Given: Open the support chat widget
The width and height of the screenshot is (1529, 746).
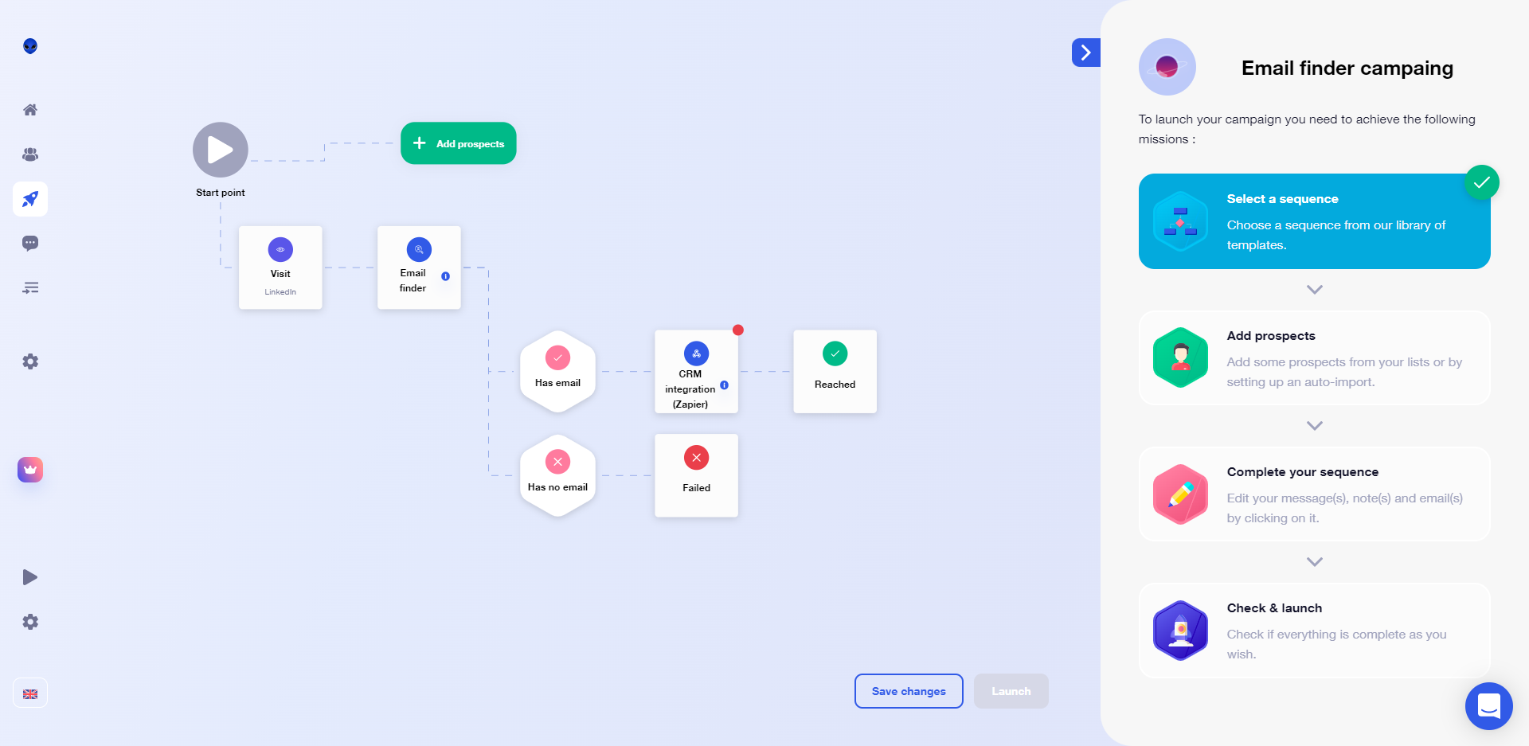Looking at the screenshot, I should 1489,706.
